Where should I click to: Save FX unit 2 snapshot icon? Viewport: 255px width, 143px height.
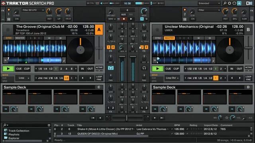[185, 19]
